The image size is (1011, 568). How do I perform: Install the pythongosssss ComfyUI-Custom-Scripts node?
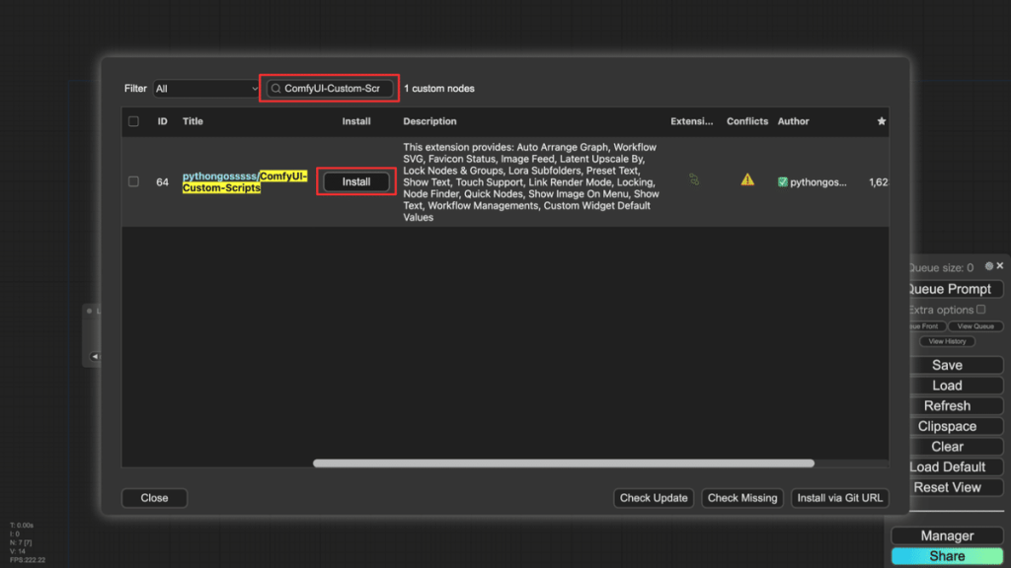point(355,181)
